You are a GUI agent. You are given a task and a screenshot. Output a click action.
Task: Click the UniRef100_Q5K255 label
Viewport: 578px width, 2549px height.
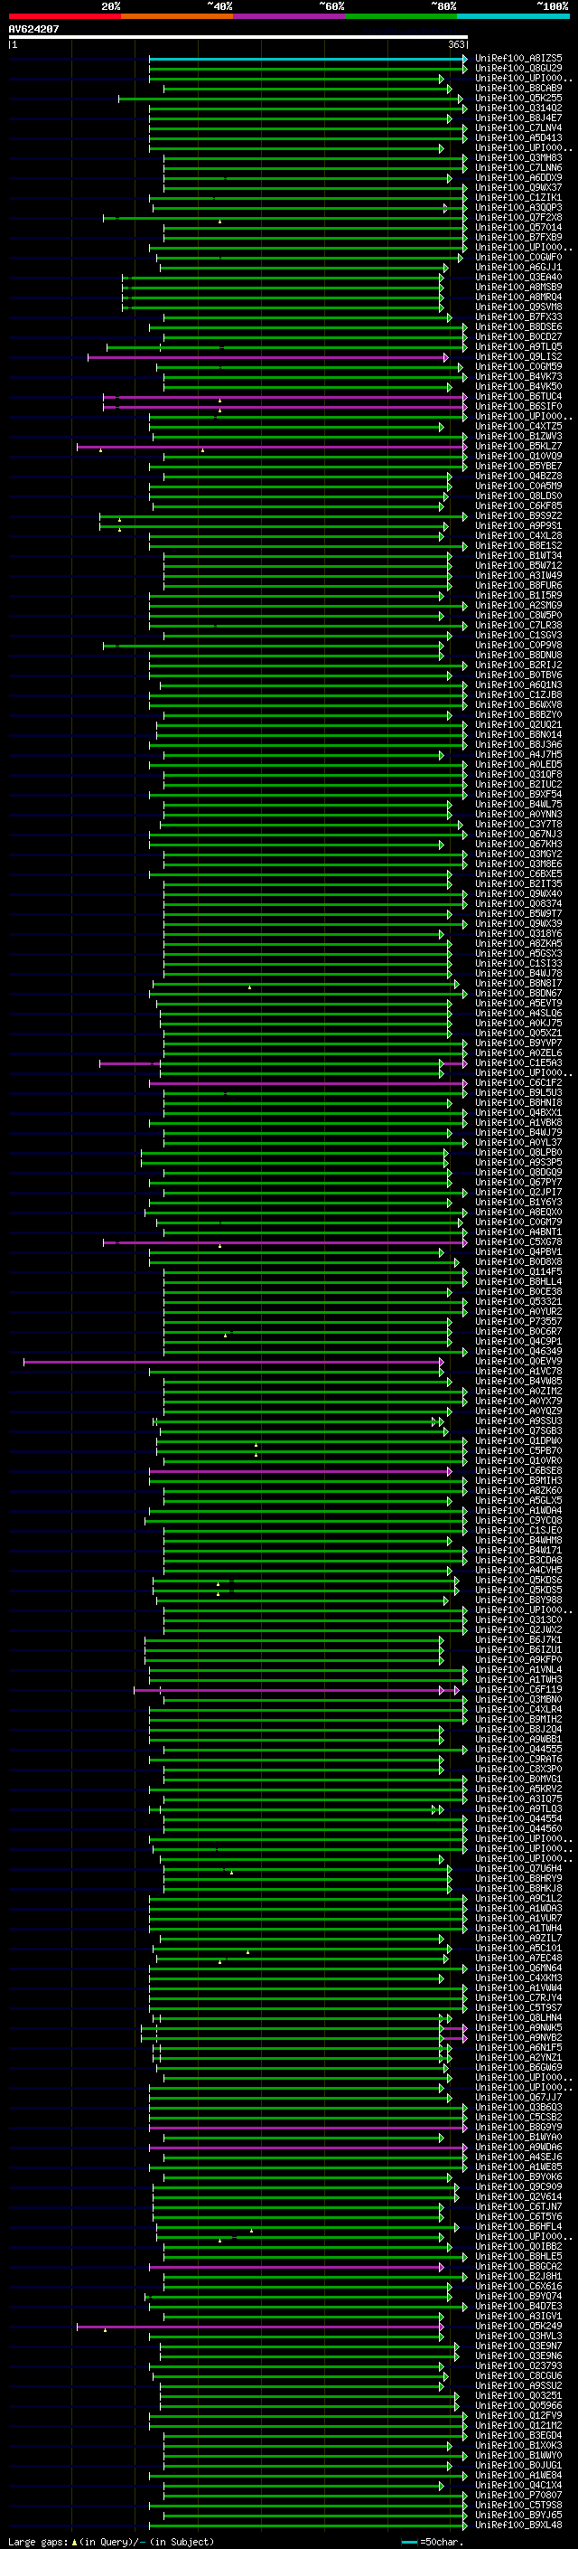518,98
